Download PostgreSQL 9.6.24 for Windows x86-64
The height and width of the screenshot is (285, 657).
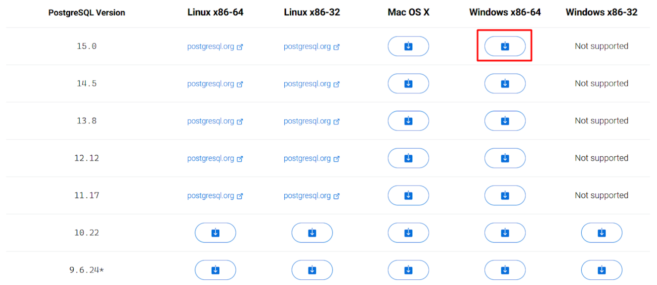pos(504,270)
